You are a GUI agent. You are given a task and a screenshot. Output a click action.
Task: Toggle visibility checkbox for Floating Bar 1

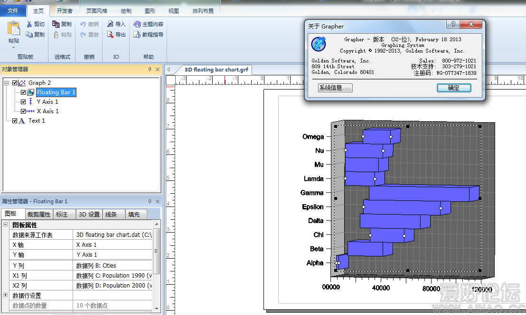pyautogui.click(x=23, y=92)
